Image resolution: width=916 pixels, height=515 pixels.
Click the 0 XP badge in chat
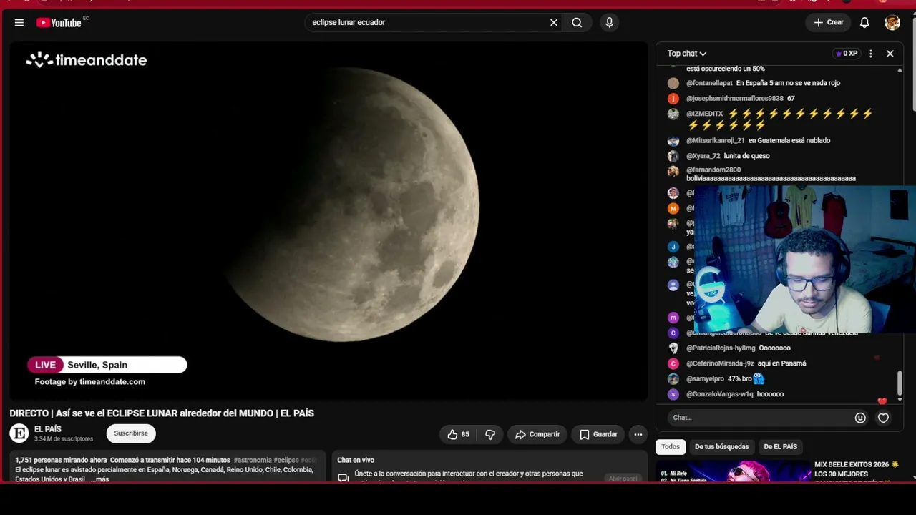(847, 54)
